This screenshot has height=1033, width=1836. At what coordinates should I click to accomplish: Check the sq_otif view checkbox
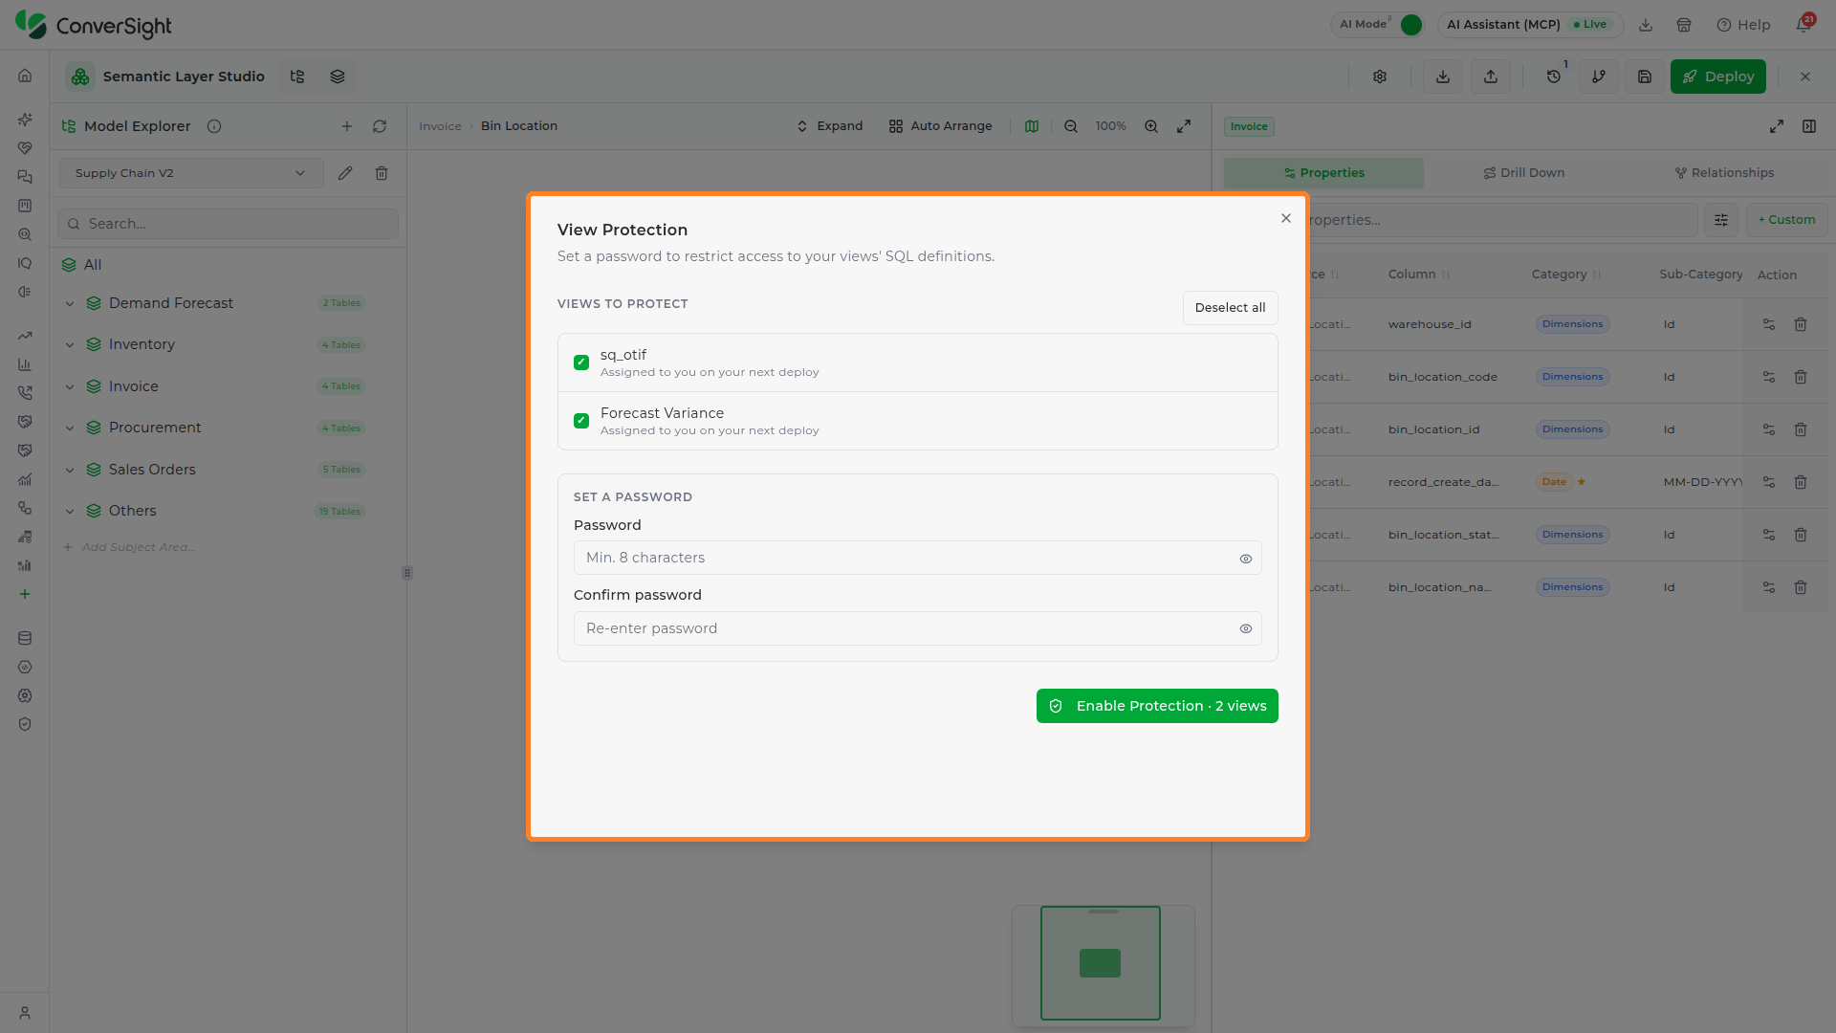pos(580,363)
